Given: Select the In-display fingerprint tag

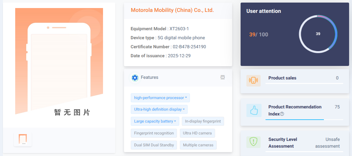Looking at the screenshot, I should (x=203, y=121).
